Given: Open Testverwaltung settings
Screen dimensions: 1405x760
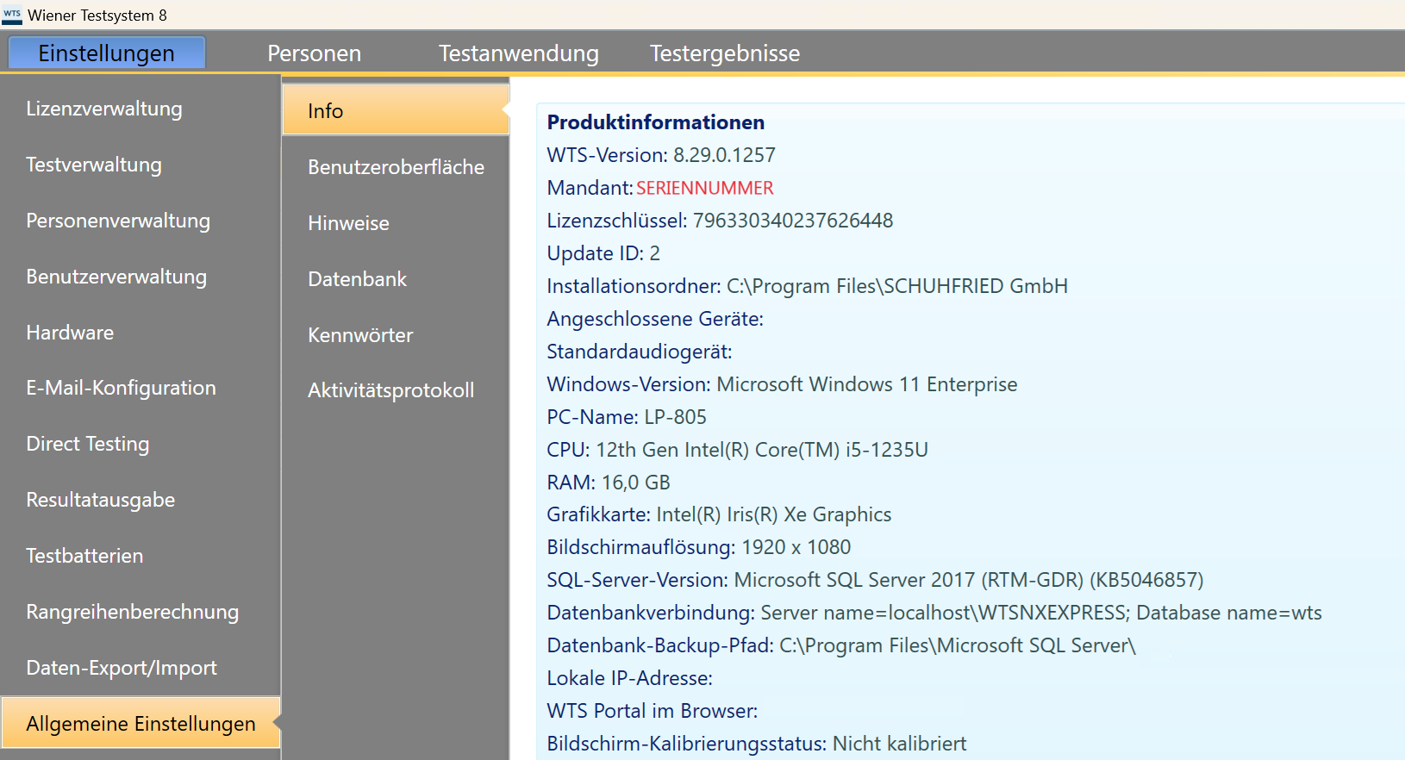Looking at the screenshot, I should click(94, 165).
